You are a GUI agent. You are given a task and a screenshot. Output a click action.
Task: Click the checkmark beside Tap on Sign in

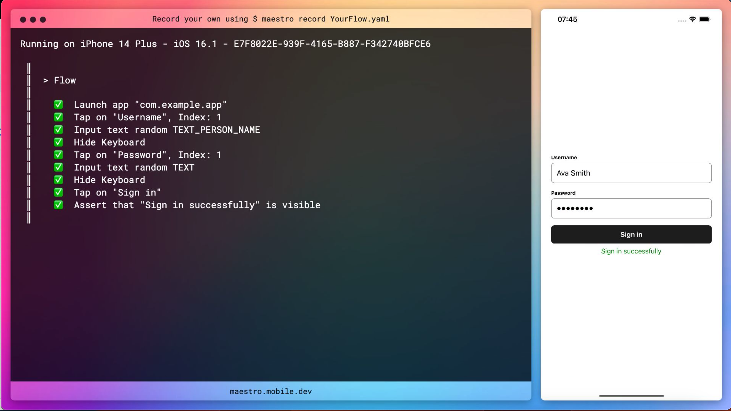pos(58,192)
